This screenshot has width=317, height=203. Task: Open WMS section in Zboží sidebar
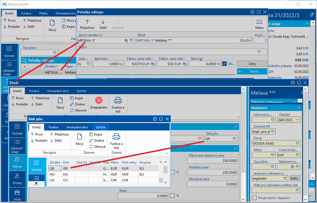(x=17, y=195)
